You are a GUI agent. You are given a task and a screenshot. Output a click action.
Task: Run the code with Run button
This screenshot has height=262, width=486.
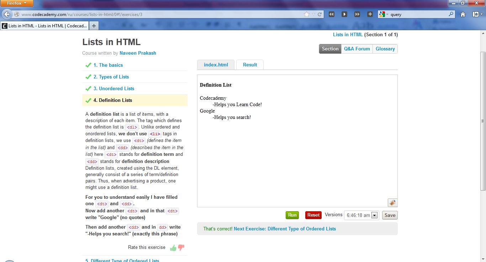292,215
